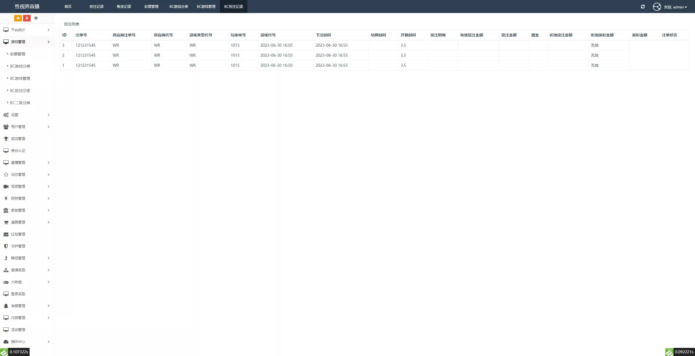
Task: Click the bell icon for 消息管理
Action: click(x=6, y=306)
